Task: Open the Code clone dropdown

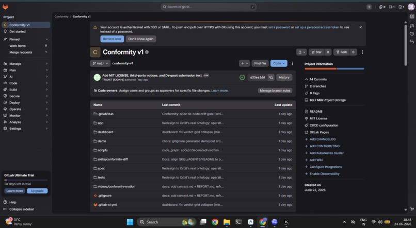Action: [x=279, y=63]
